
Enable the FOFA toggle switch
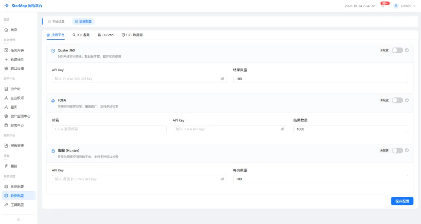coord(397,101)
